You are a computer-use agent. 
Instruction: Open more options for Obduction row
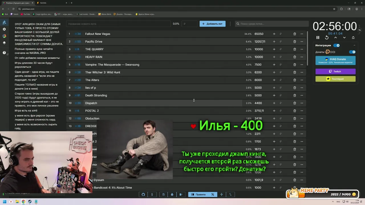click(x=302, y=118)
